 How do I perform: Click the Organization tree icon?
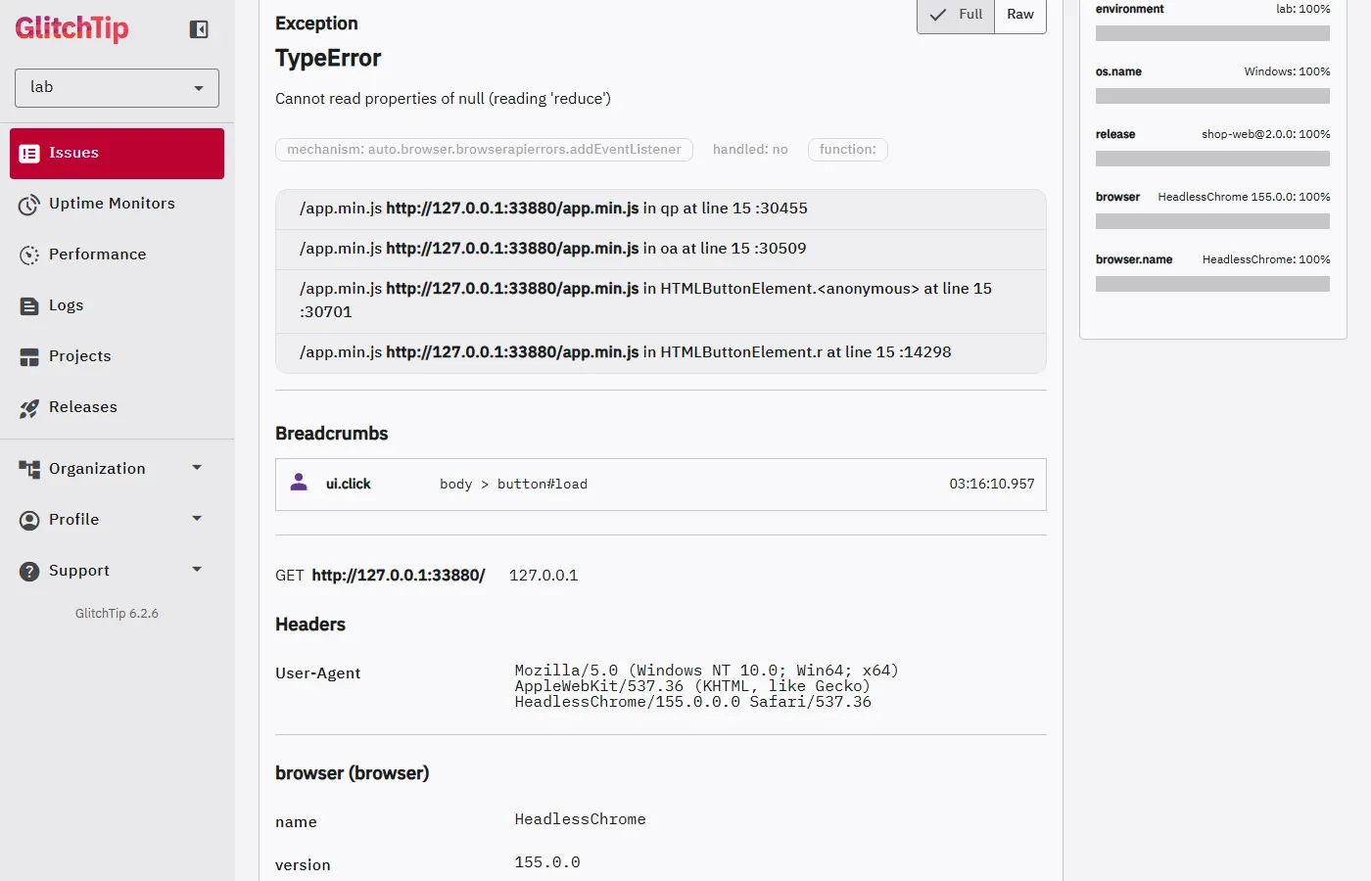click(29, 470)
